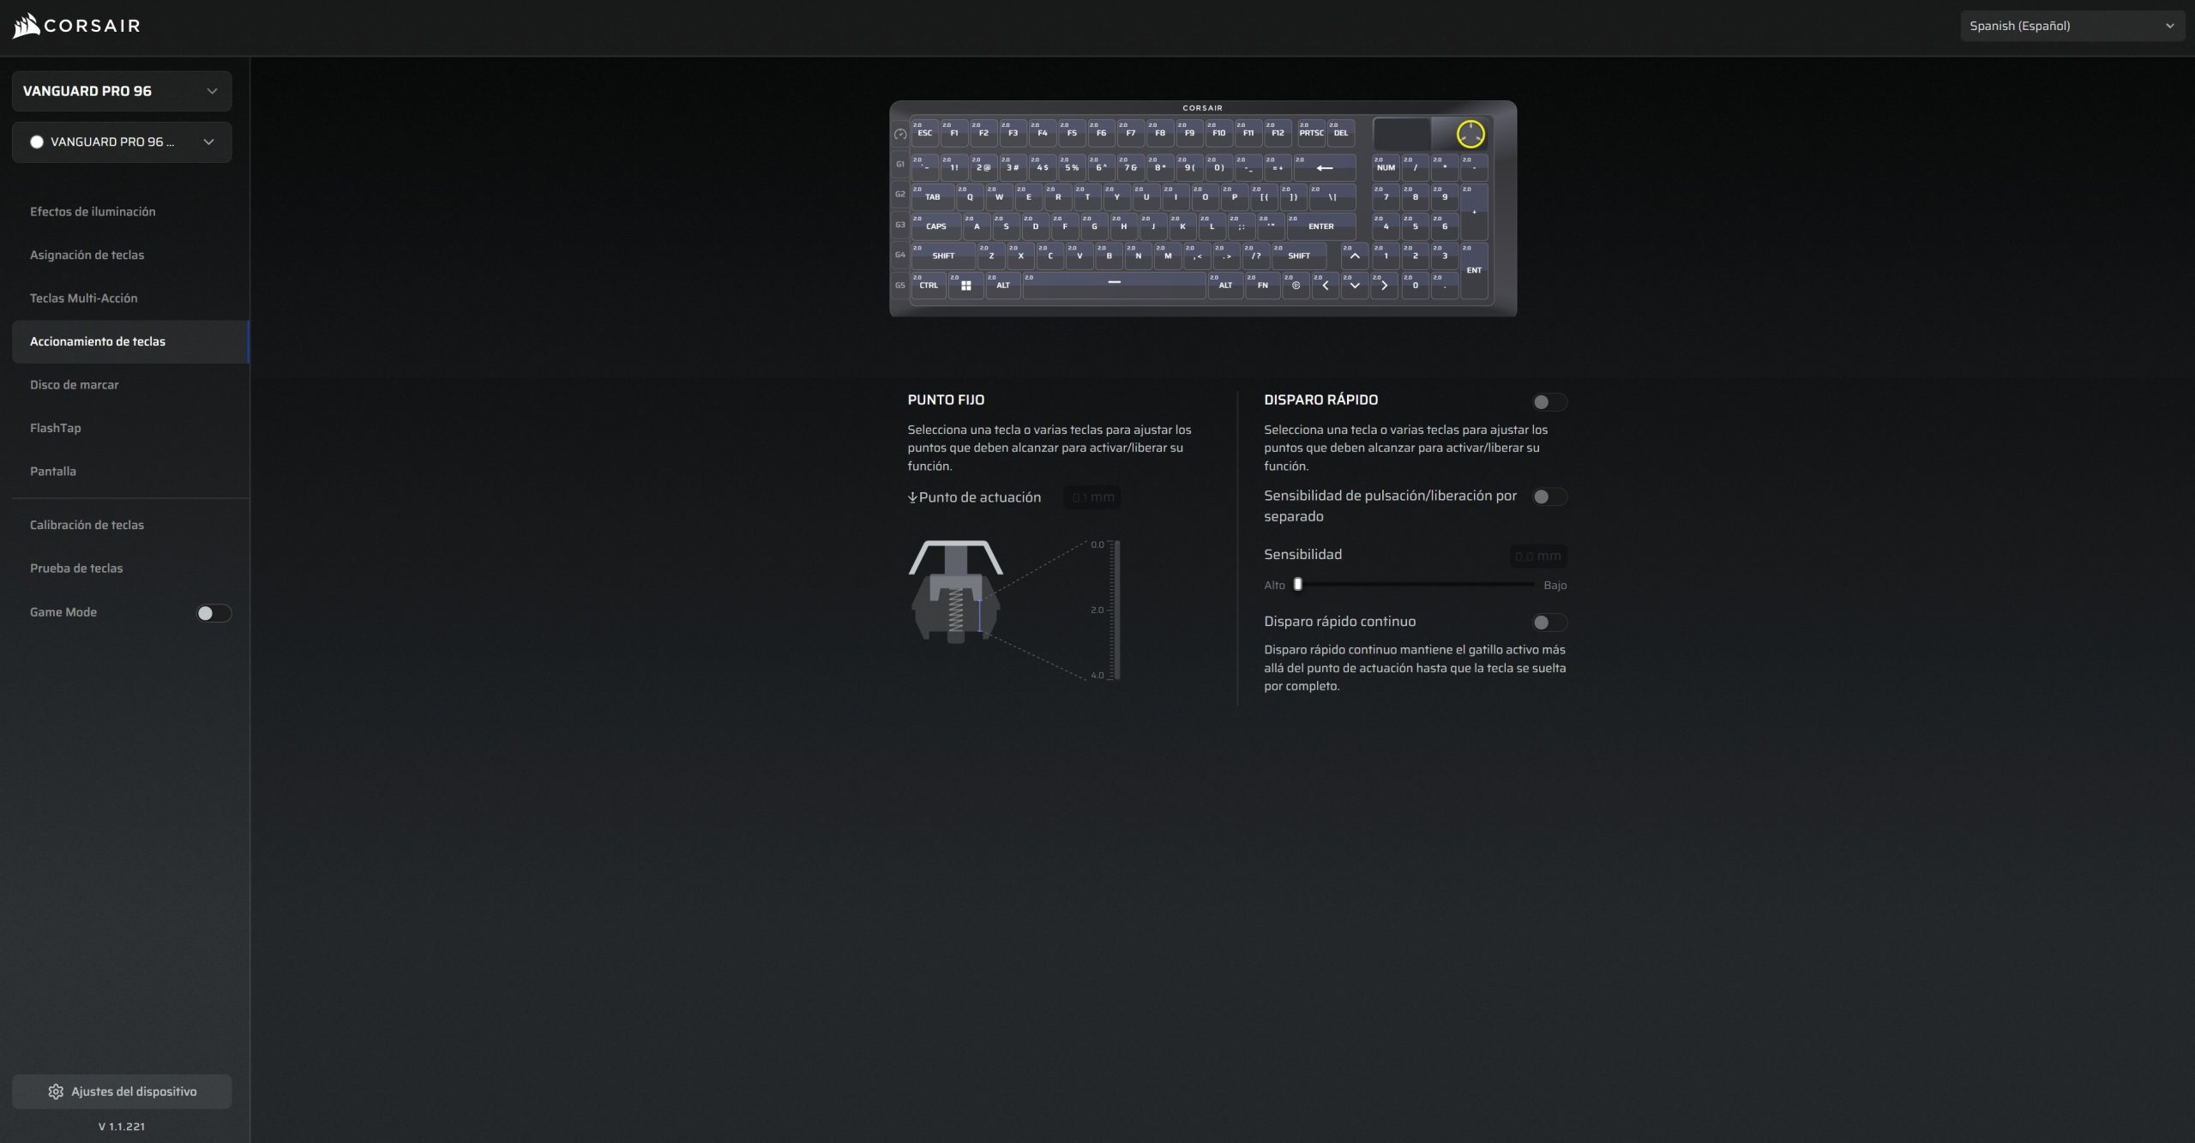Expand the VANGUARD PRO 96 device dropdown
The image size is (2195, 1143).
pyautogui.click(x=122, y=91)
